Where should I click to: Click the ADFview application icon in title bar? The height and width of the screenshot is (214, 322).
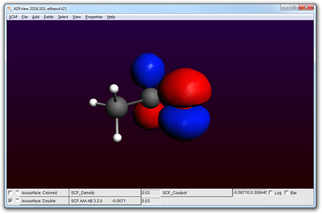click(9, 9)
